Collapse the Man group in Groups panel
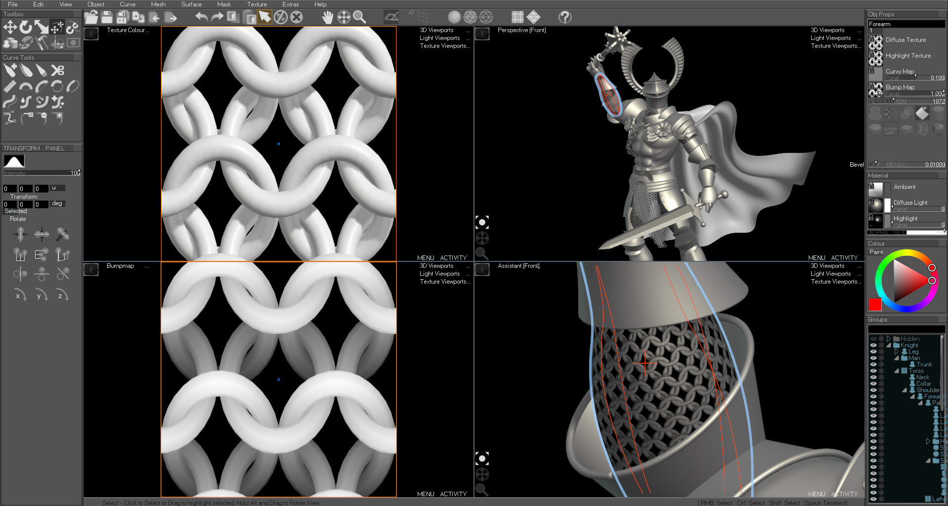This screenshot has height=506, width=948. coord(897,358)
